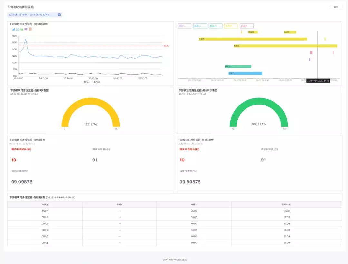Toggle the 指标1 legend entry under trend chart
The width and height of the screenshot is (348, 264).
pyautogui.click(x=85, y=82)
